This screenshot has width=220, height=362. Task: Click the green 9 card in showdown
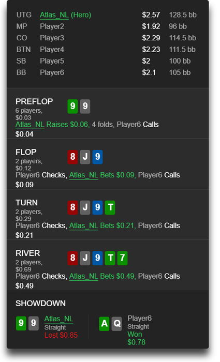point(21,323)
